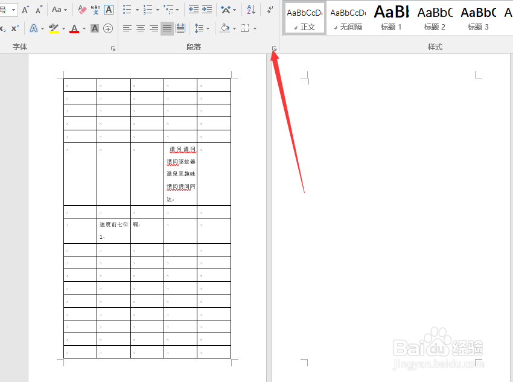513x382 pixels.
Task: Expand the text effects dropdown arrow
Action: coord(42,29)
